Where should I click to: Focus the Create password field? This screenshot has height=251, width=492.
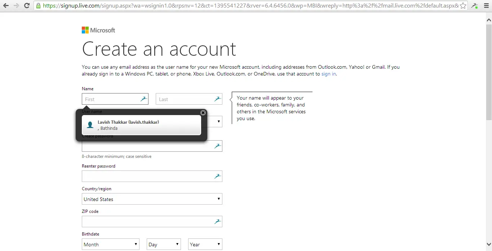coord(152,146)
